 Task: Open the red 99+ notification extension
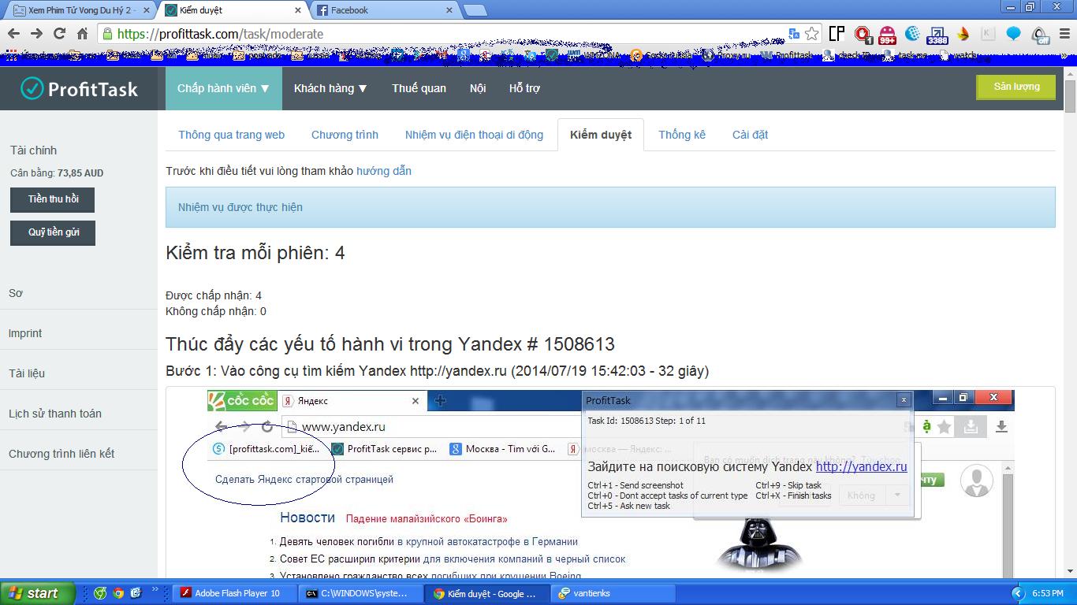887,34
